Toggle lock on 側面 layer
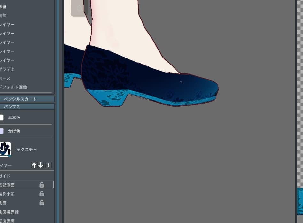The image size is (303, 223). pyautogui.click(x=42, y=203)
